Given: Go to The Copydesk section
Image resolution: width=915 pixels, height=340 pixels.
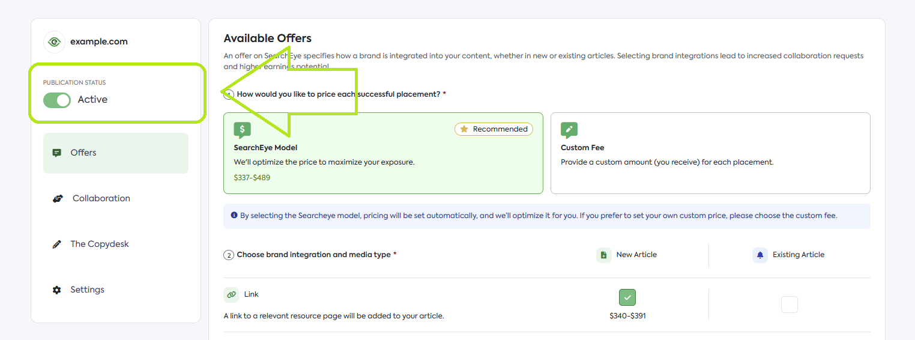Looking at the screenshot, I should 99,244.
